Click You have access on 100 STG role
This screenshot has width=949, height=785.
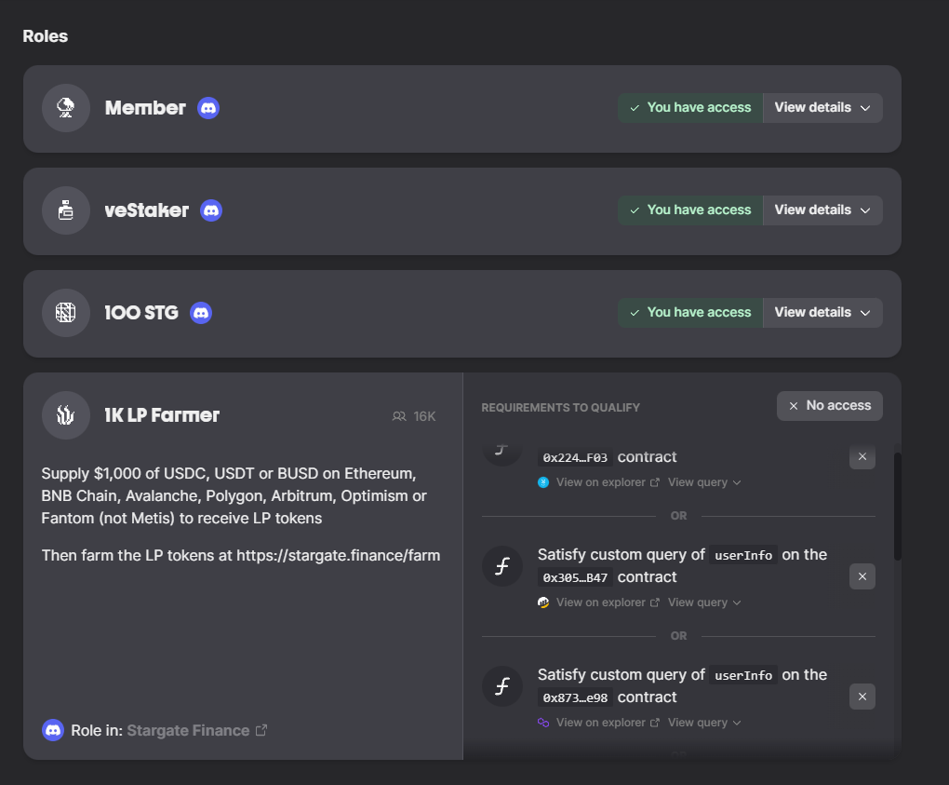click(x=690, y=313)
